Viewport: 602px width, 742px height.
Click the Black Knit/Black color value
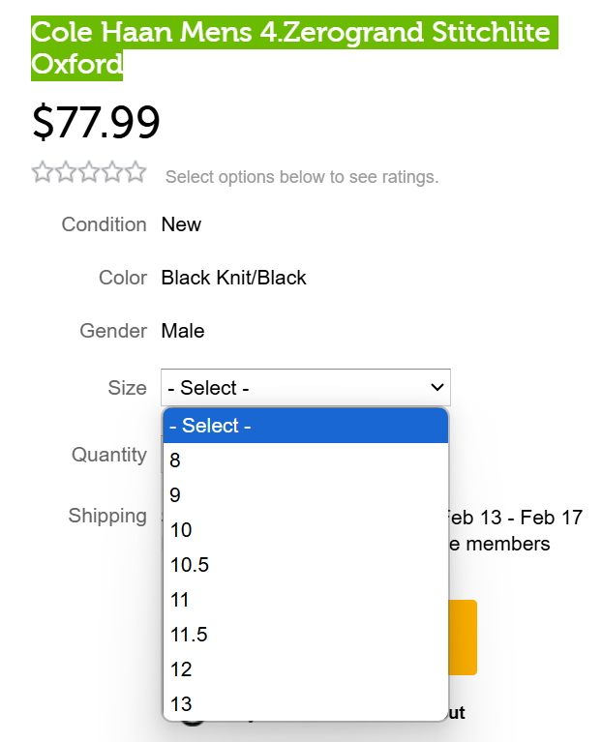coord(233,279)
